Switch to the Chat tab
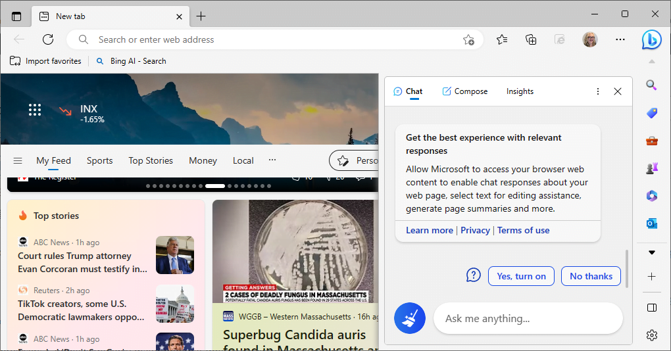Screen dimensions: 671x351 coord(408,91)
